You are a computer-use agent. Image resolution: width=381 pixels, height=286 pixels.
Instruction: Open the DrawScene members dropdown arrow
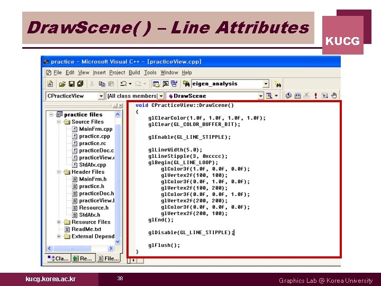tap(260, 96)
